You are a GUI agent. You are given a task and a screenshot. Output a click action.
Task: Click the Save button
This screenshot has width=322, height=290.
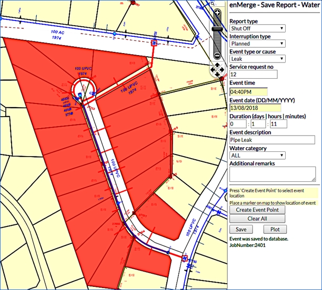(241, 229)
